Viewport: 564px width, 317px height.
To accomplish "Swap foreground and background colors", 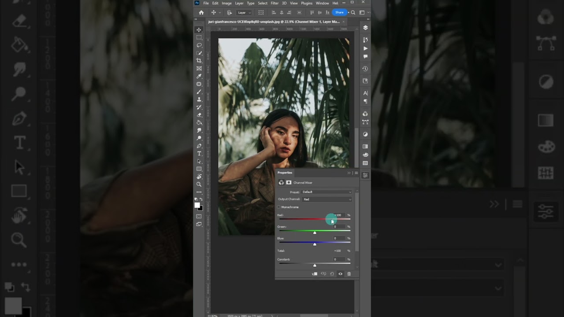I will tap(201, 199).
